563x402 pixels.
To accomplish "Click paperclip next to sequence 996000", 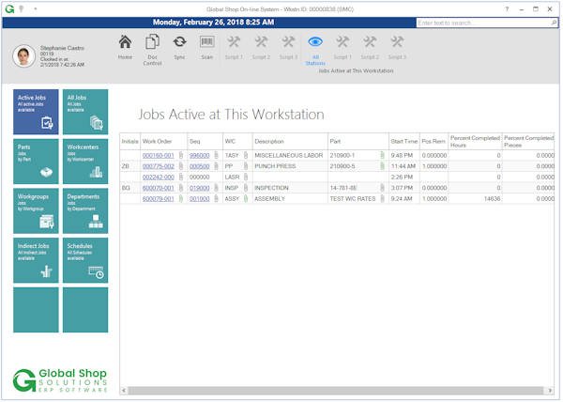I will (x=216, y=155).
